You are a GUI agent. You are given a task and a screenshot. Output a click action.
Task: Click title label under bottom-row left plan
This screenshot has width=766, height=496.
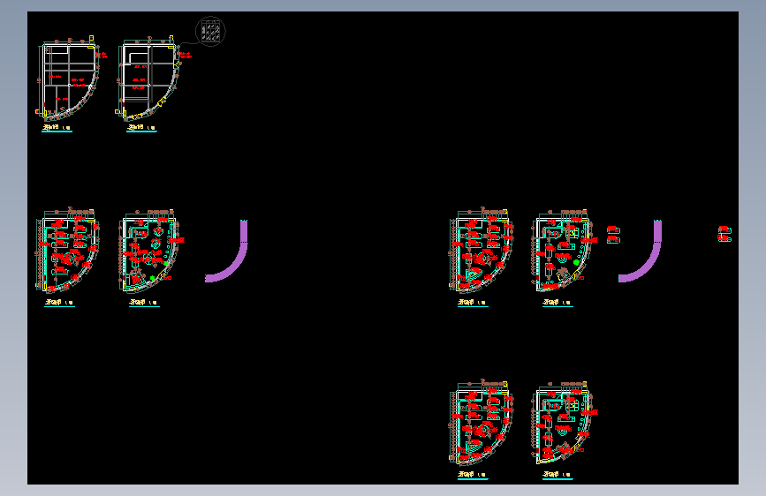click(473, 476)
